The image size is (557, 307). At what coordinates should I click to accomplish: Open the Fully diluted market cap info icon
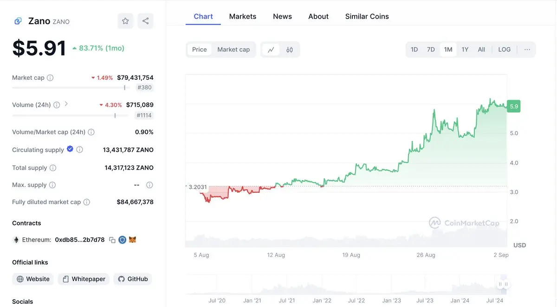tap(86, 202)
